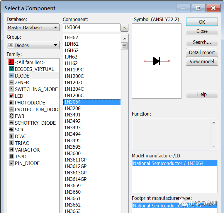Click the View model button
This screenshot has width=224, height=213.
[202, 61]
